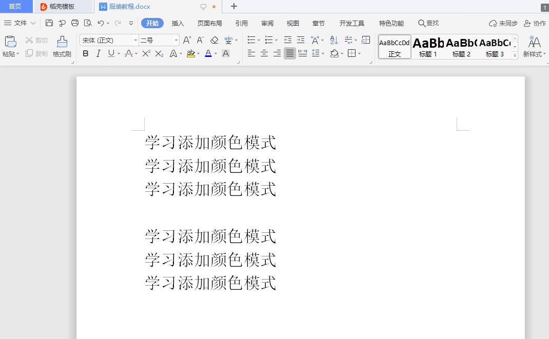The image size is (549, 339).
Task: Switch to the 插入 ribbon tab
Action: 178,23
